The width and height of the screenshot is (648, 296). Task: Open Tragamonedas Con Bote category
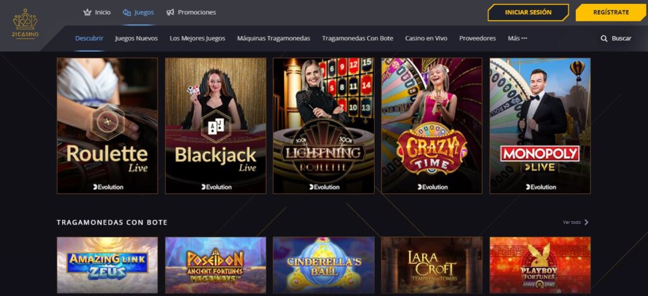click(358, 39)
